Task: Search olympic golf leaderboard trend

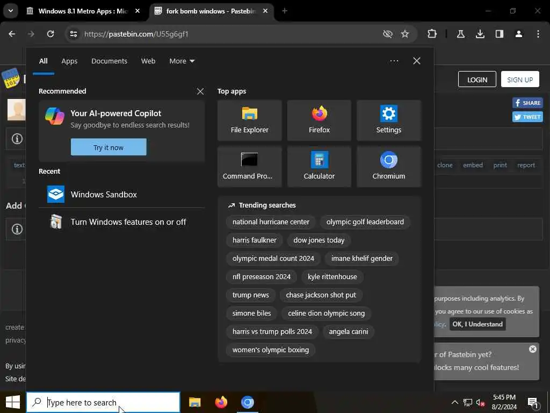Action: coord(365,222)
